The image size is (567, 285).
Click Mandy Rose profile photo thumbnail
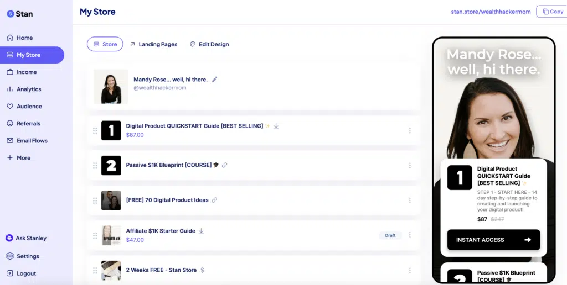tap(111, 86)
